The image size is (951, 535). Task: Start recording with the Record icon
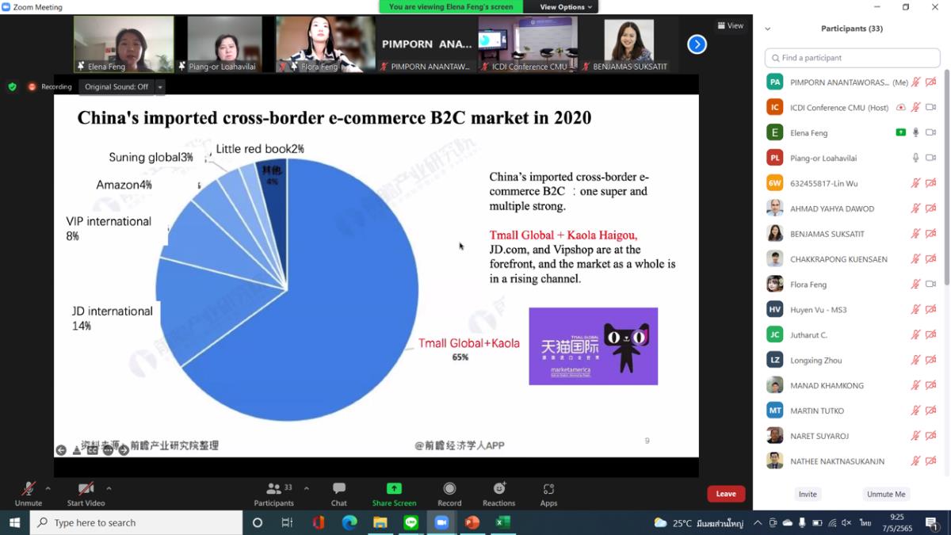[x=449, y=489]
